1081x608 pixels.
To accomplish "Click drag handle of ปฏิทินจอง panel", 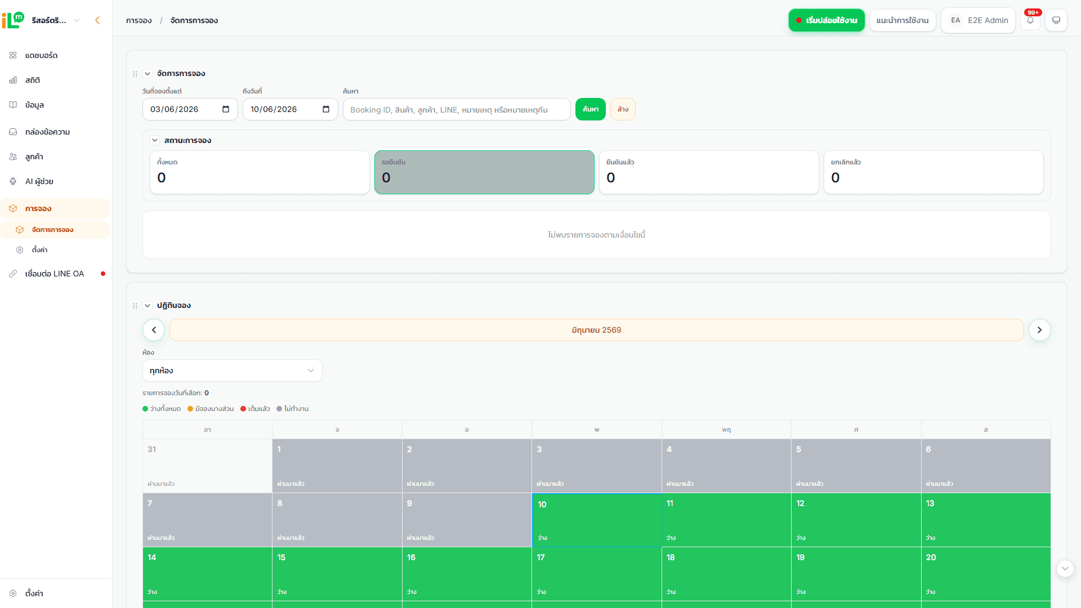I will click(135, 306).
